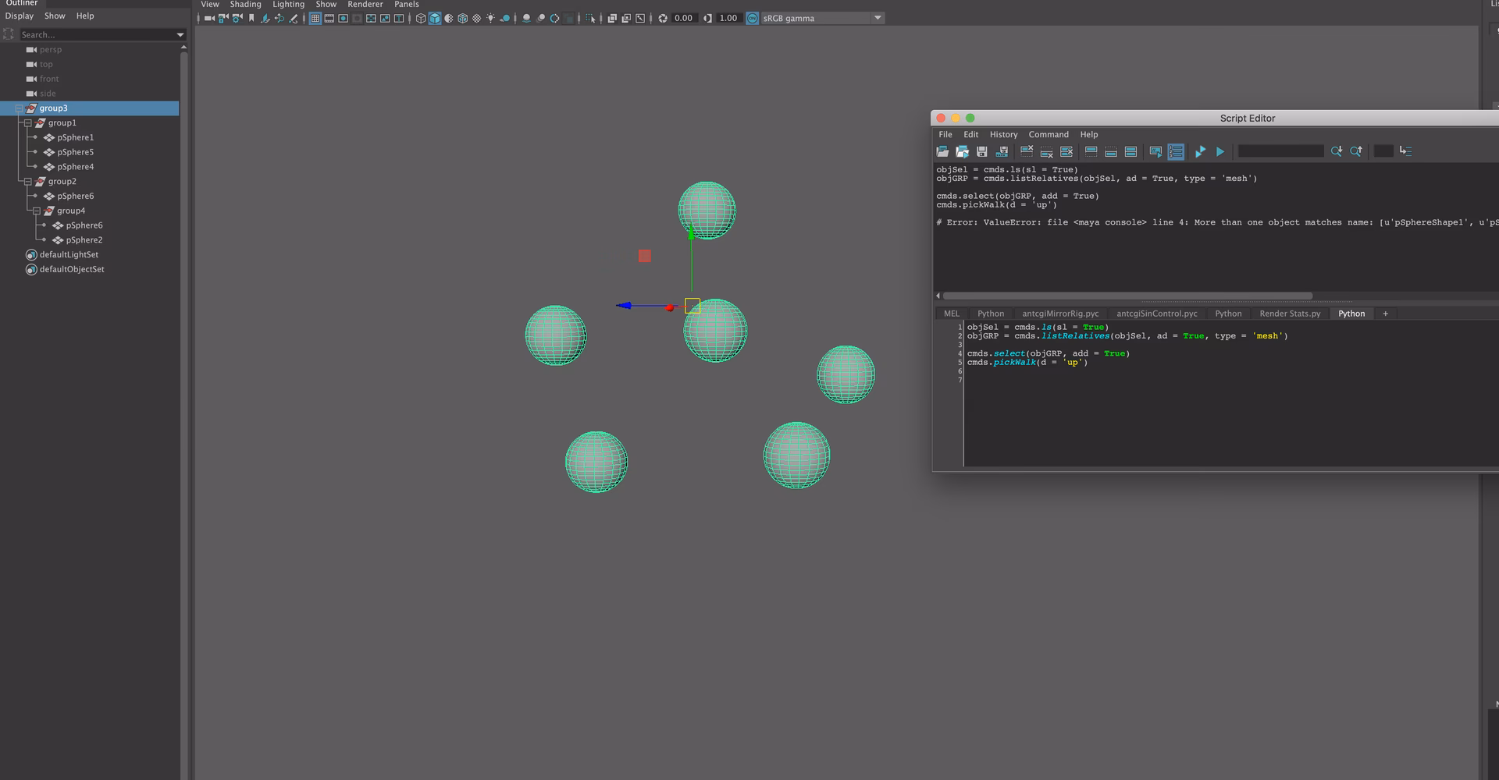Select pSphere5 in the Outliner
The height and width of the screenshot is (780, 1499).
75,153
